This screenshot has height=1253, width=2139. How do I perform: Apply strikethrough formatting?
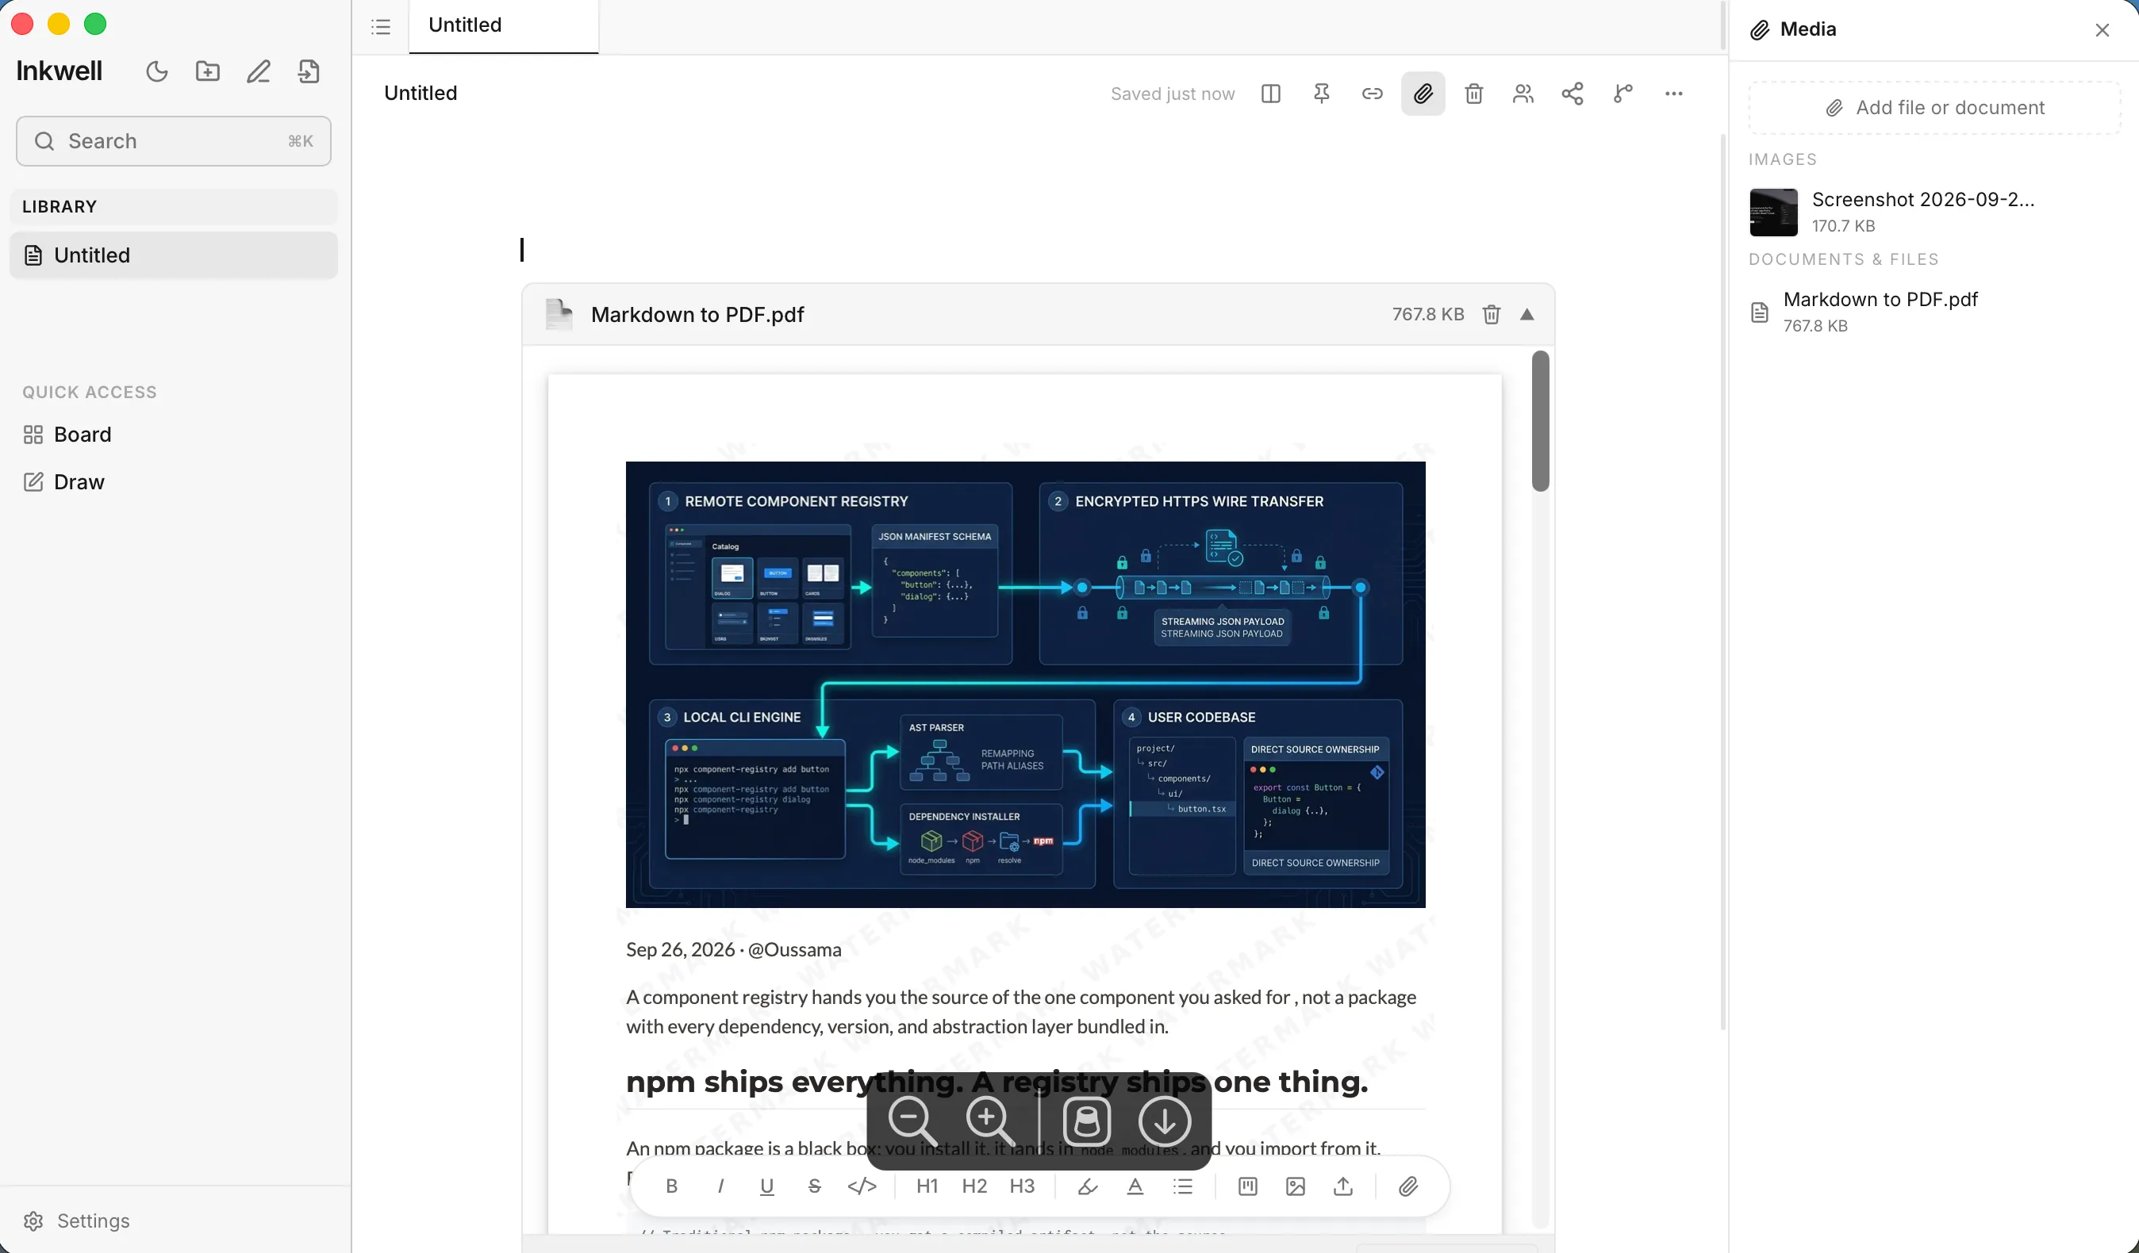(x=814, y=1186)
